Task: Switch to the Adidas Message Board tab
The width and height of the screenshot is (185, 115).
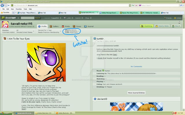Action: pyautogui.click(x=109, y=13)
